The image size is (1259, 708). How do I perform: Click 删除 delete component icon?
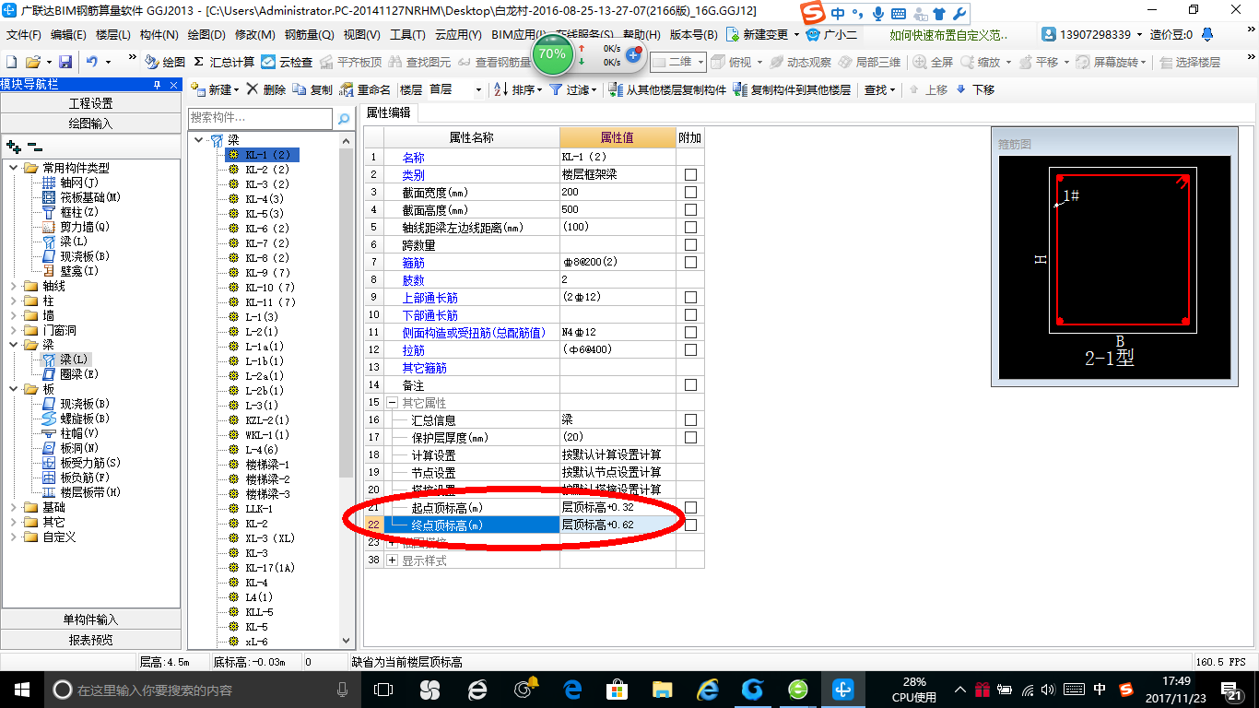tap(266, 89)
